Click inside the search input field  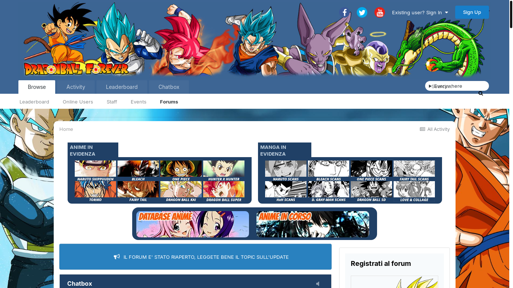tap(457, 86)
